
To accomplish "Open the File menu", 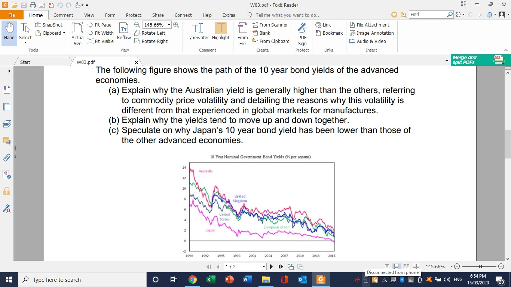I will click(12, 15).
